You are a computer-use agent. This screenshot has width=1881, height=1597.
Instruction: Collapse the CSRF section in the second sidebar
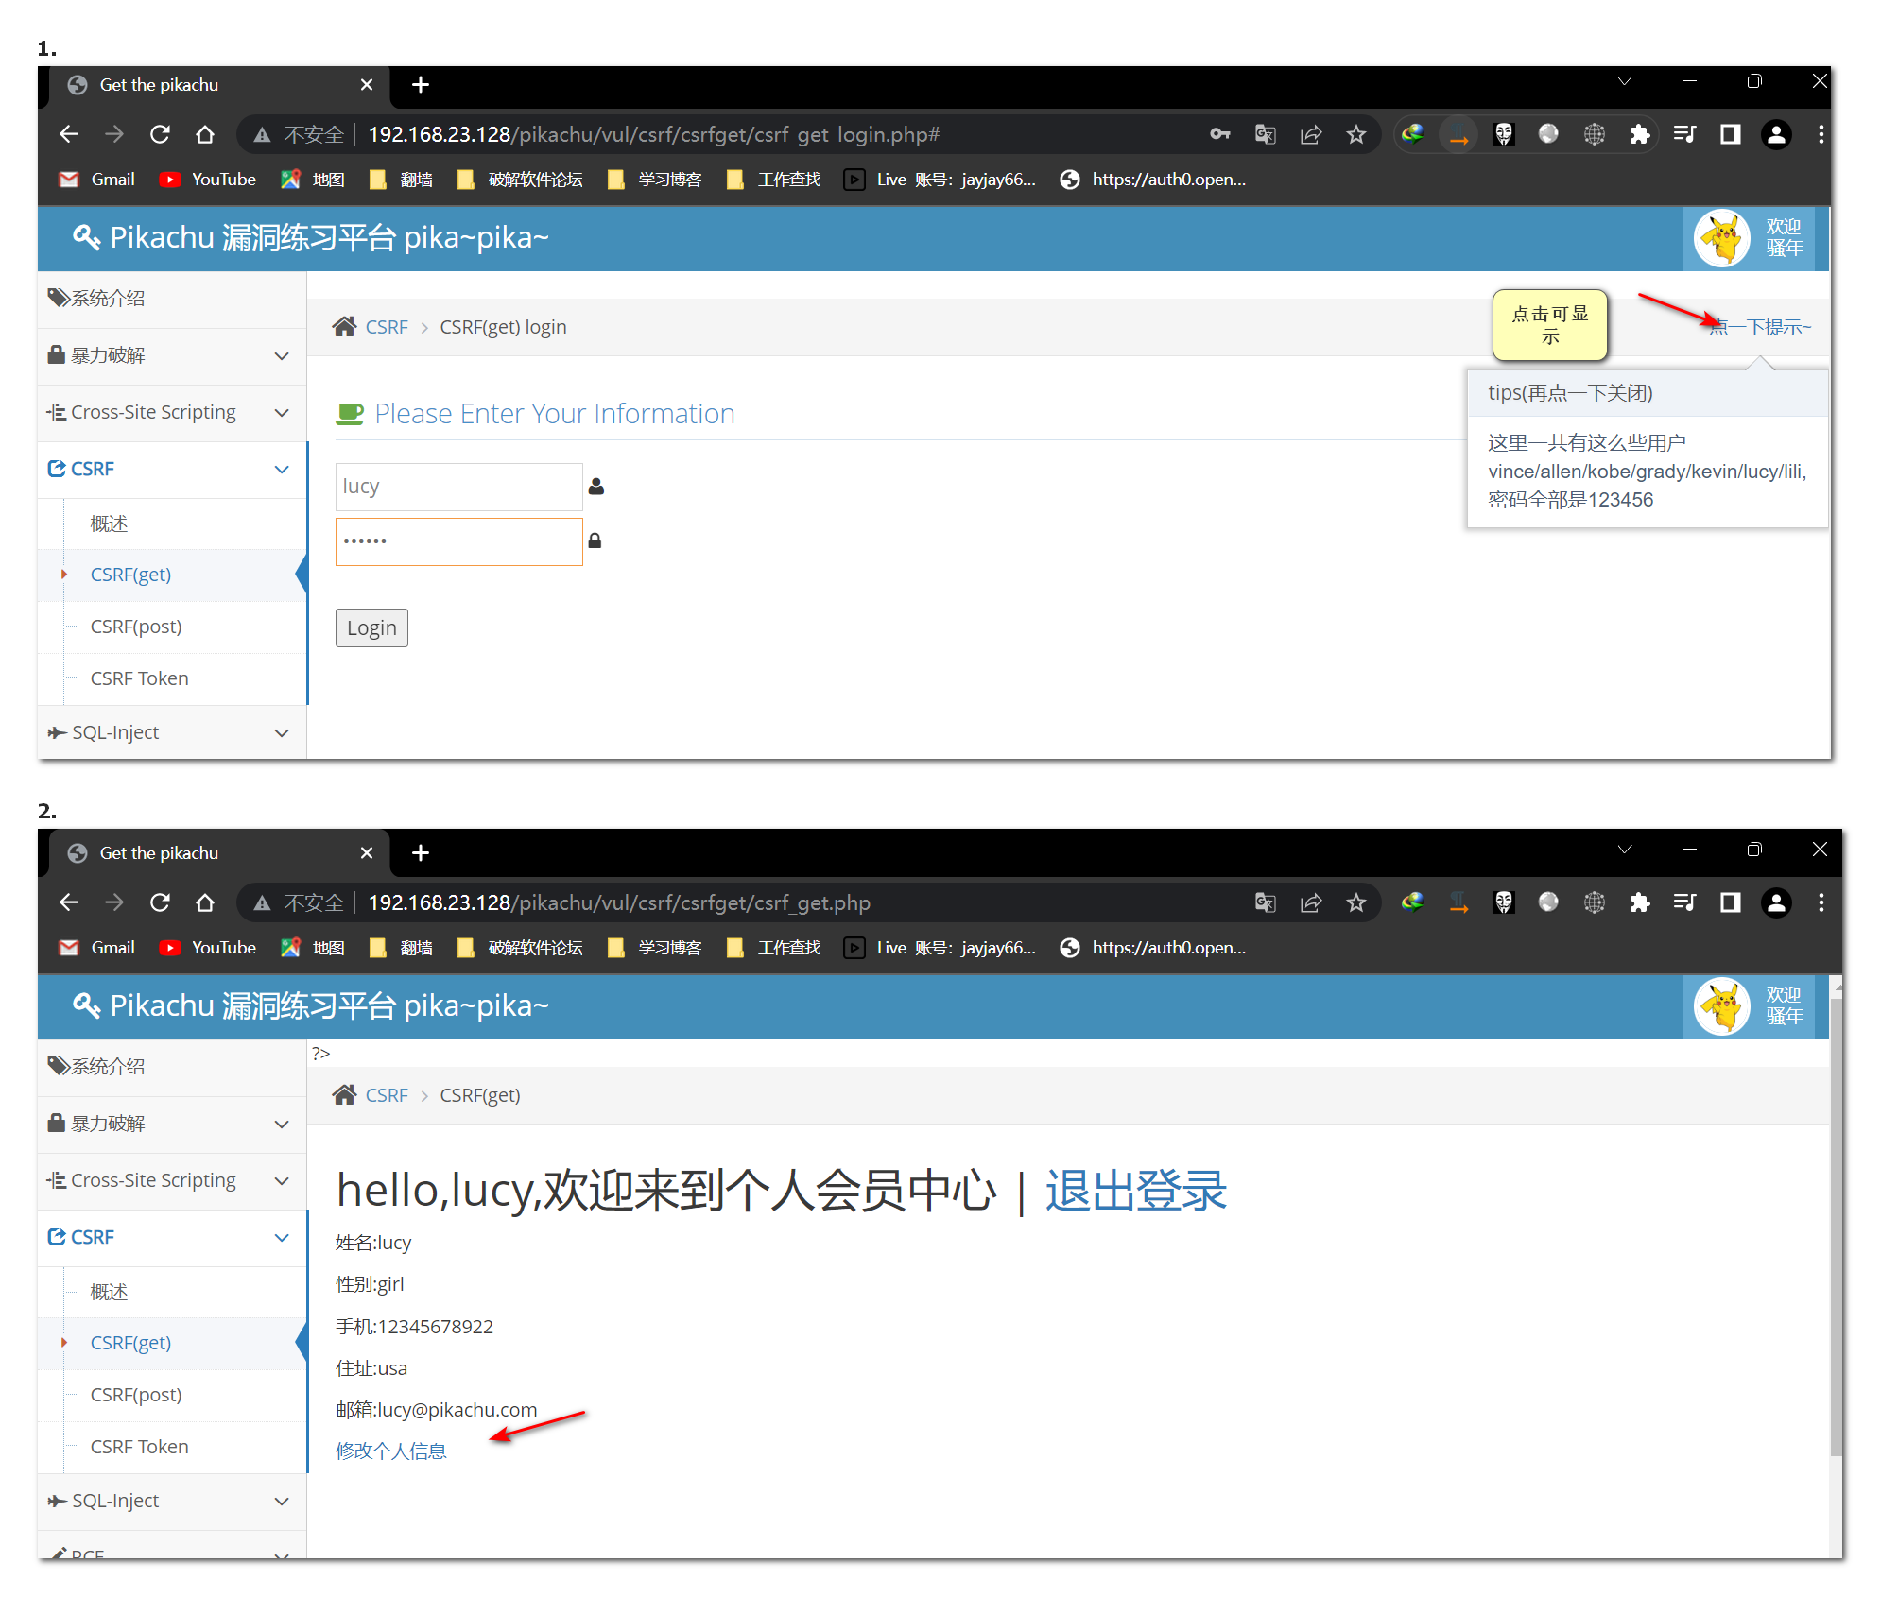[170, 1237]
